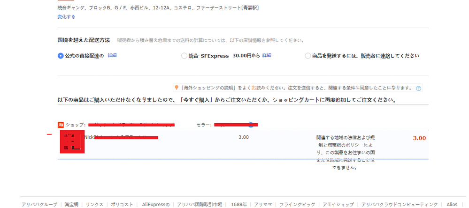The height and width of the screenshot is (208, 469).
Task: Click the address line ending with 青雲駅
Action: tap(158, 8)
